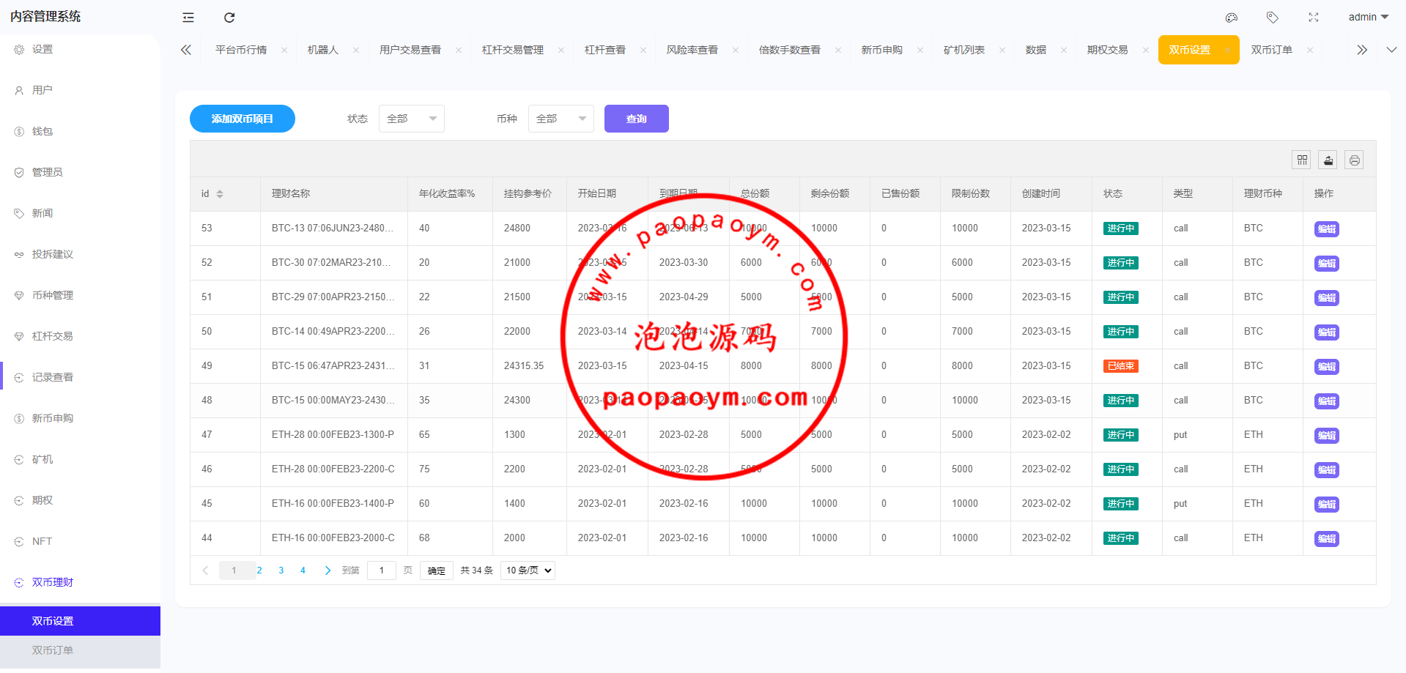Open the column filter icon in table toolbar
Screen dimensions: 1406x673
[1302, 160]
